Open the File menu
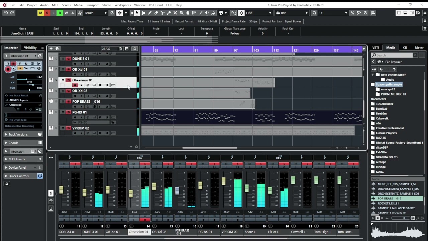The image size is (428, 241). pyautogui.click(x=12, y=5)
